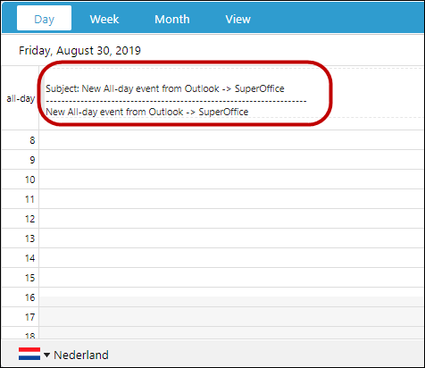Open the all-day Outlook SuperOffice event
The width and height of the screenshot is (425, 368).
pyautogui.click(x=177, y=100)
